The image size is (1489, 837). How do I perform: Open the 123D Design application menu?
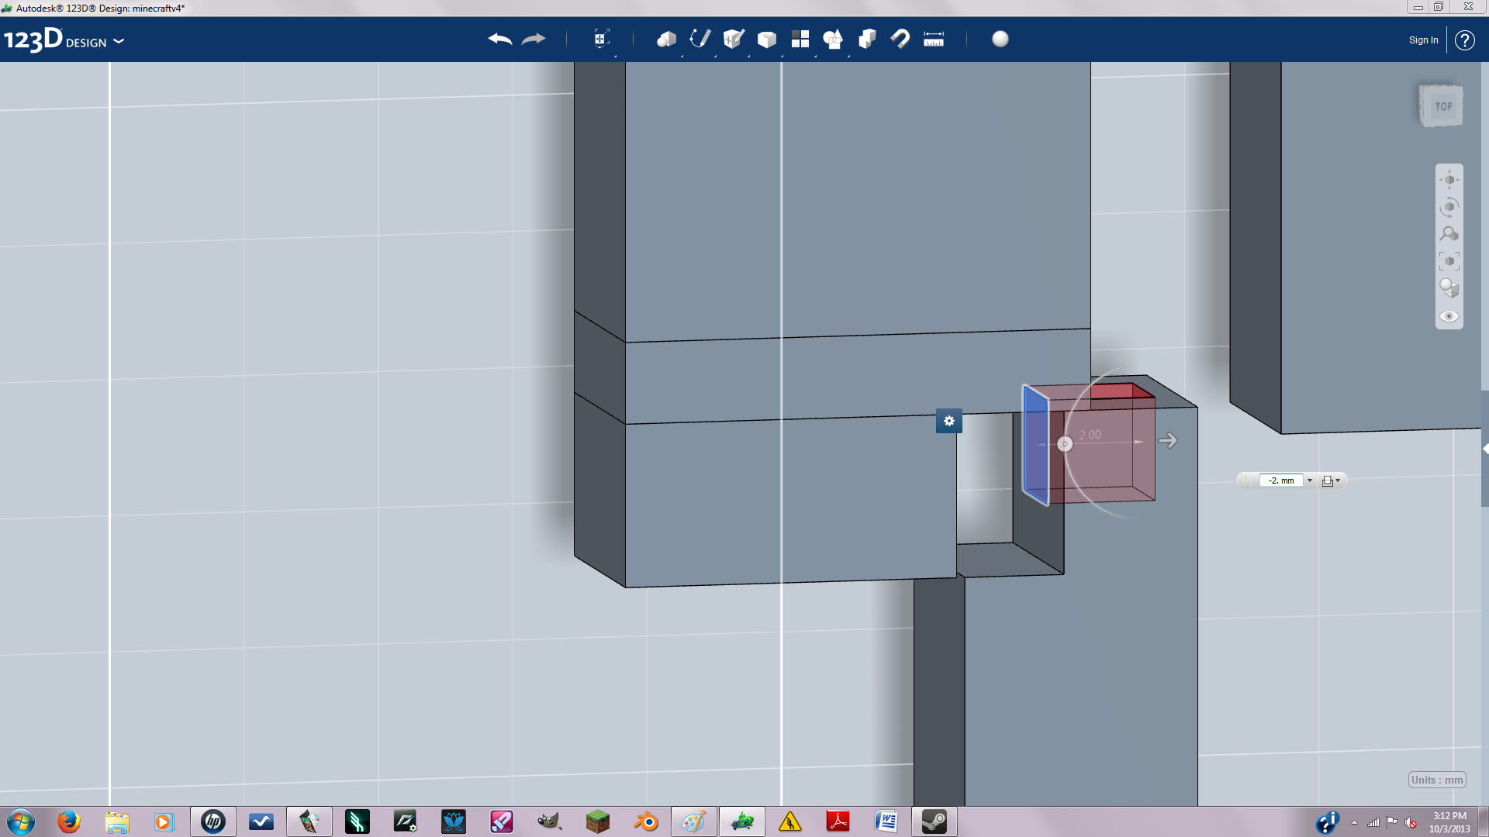click(64, 40)
